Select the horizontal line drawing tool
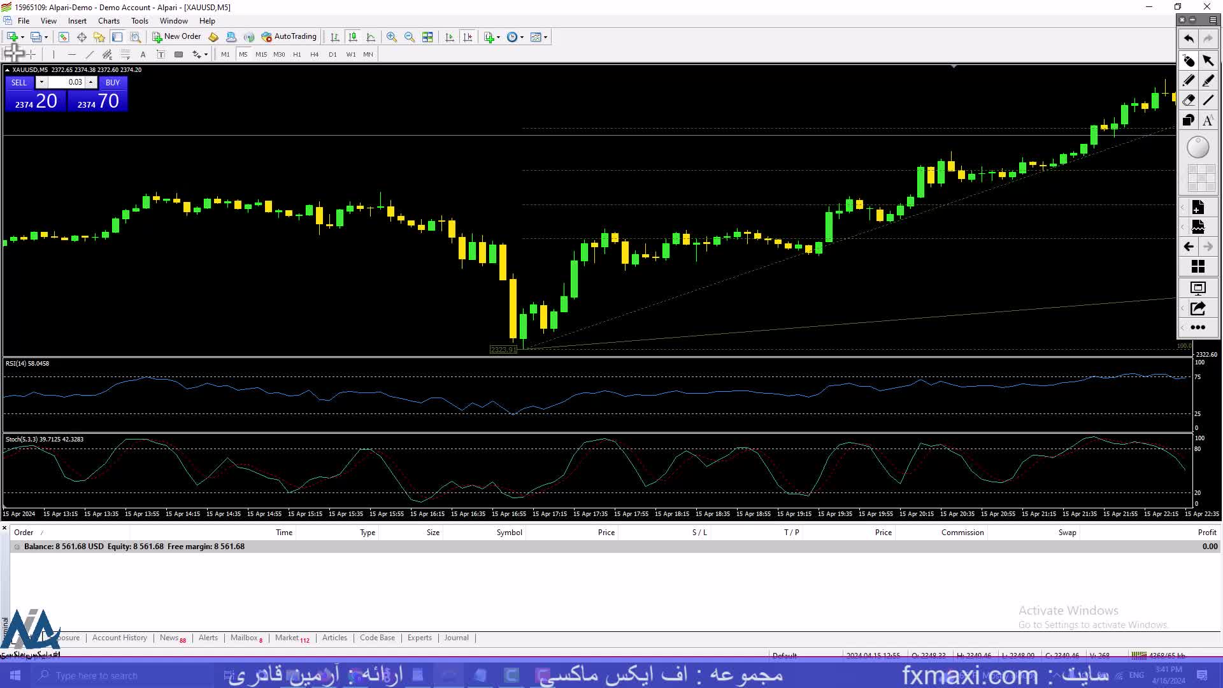 point(72,55)
